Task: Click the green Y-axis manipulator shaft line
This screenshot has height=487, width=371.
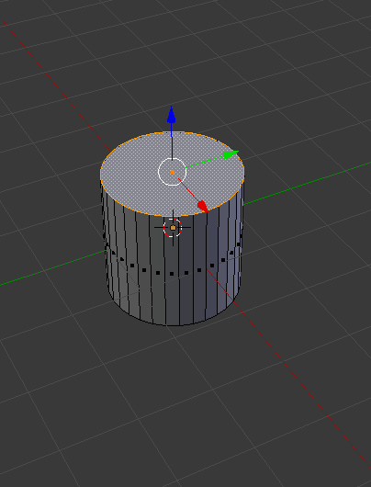Action: tap(204, 162)
